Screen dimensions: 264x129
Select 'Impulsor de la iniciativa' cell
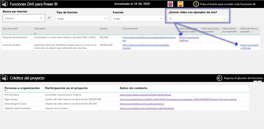57,108
